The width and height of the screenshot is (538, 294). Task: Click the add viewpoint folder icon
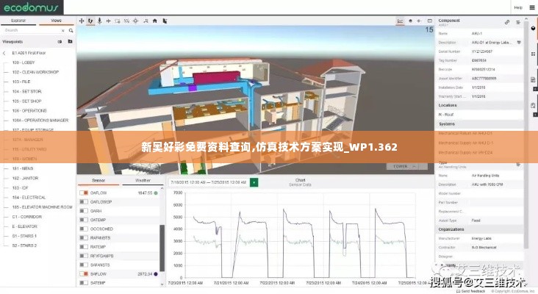point(70,41)
